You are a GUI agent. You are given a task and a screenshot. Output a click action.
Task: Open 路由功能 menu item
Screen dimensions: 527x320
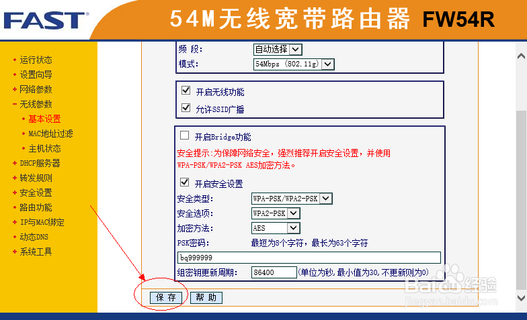(x=36, y=208)
